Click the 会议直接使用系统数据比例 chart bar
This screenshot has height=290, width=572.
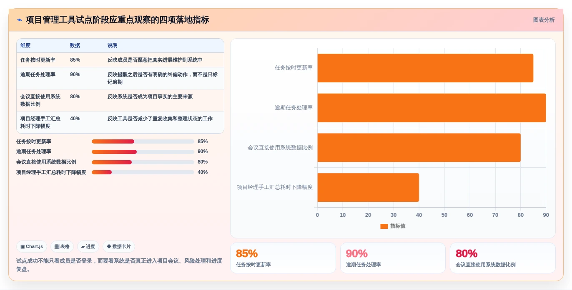[x=419, y=148]
